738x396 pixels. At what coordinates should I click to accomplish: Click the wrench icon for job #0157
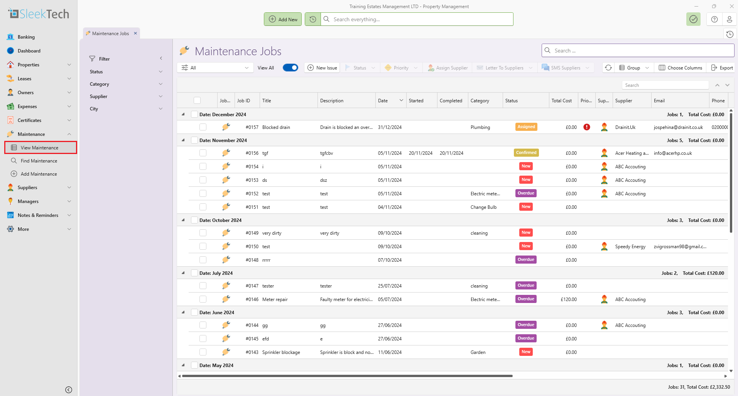coord(226,127)
